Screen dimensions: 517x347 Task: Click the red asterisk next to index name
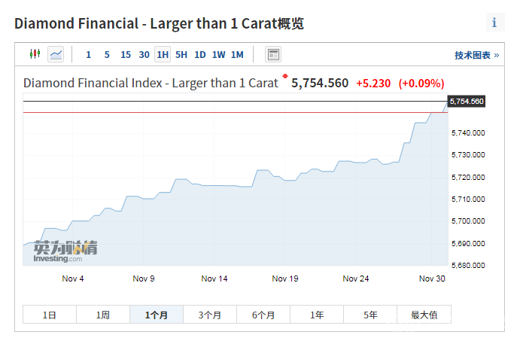pos(285,77)
